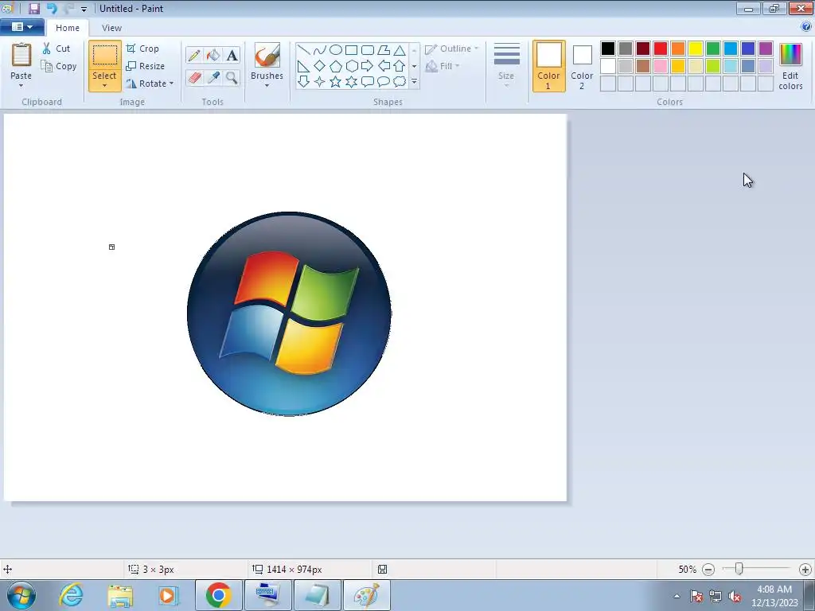Choose the Rounded rectangular callout shape
Viewport: 815px width, 611px height.
(368, 82)
